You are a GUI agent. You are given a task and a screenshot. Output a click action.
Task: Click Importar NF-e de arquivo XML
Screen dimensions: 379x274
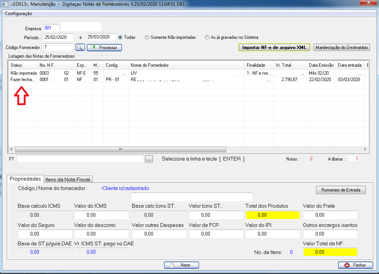pyautogui.click(x=274, y=47)
